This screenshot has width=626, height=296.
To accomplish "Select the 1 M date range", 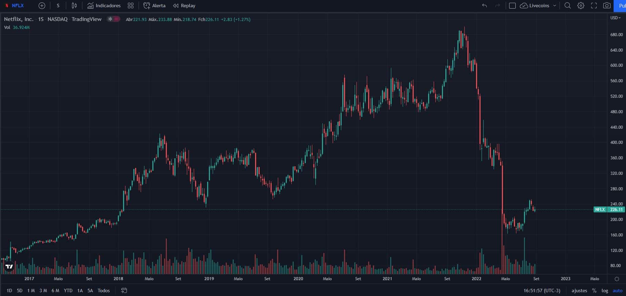I will (31, 290).
